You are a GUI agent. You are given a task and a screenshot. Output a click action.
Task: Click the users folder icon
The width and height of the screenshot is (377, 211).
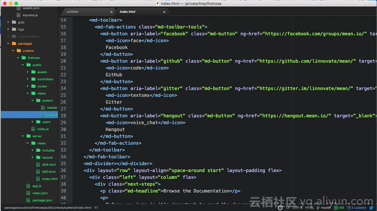(38, 122)
